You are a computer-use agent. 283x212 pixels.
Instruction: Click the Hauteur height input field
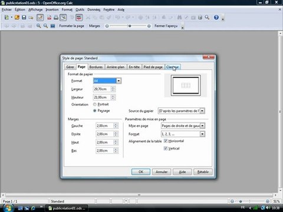[x=102, y=97]
